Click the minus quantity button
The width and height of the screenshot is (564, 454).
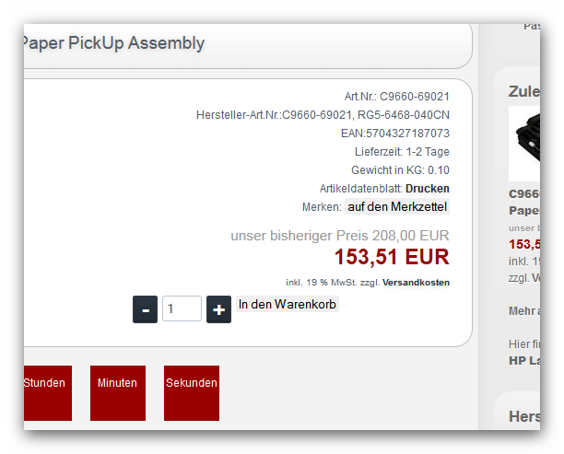145,309
